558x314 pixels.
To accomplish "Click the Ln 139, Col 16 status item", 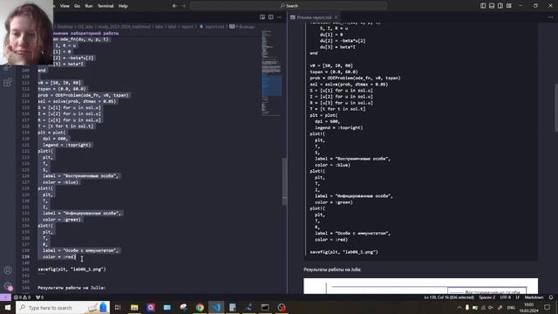I will pos(449,297).
